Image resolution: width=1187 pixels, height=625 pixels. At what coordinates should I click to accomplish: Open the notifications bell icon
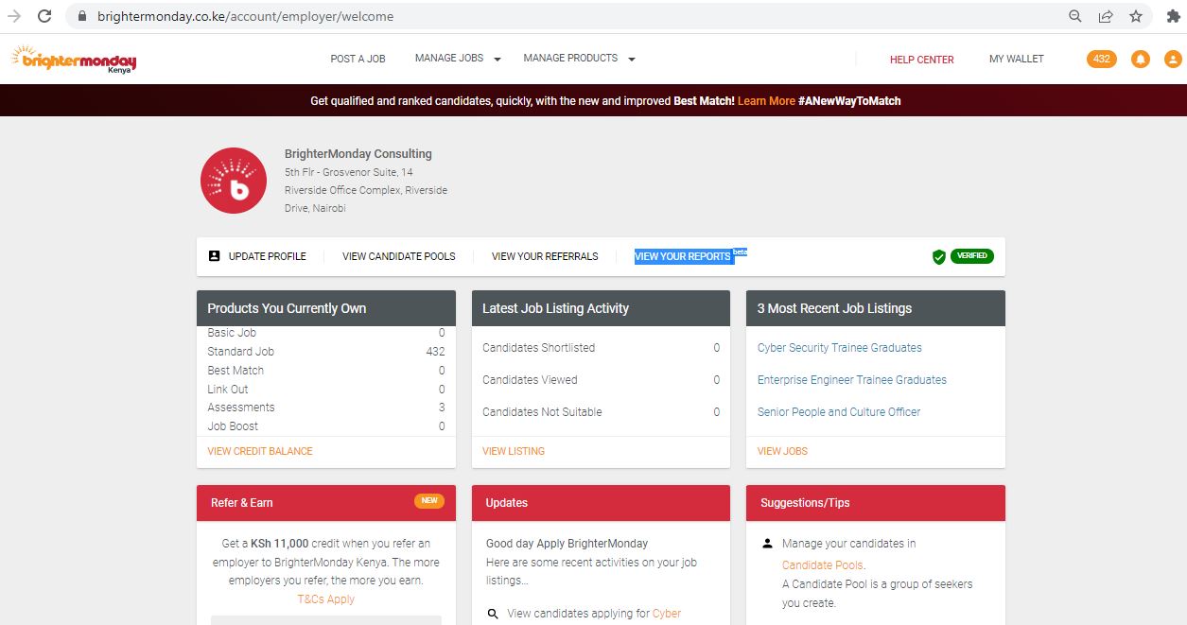(1141, 59)
